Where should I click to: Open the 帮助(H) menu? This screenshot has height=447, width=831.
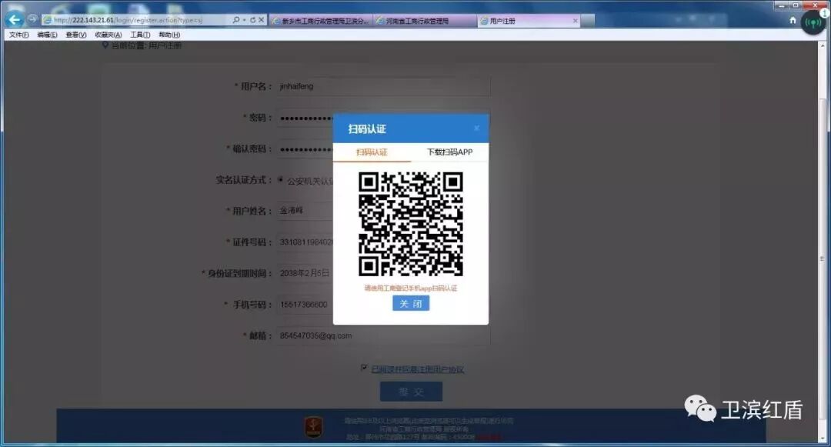(x=169, y=35)
